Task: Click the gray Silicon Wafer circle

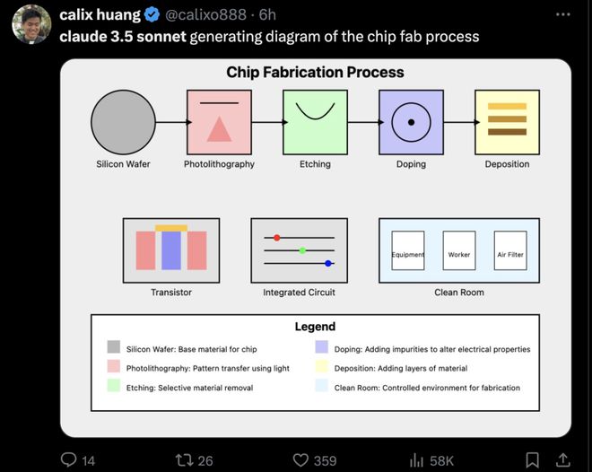Action: coord(123,122)
